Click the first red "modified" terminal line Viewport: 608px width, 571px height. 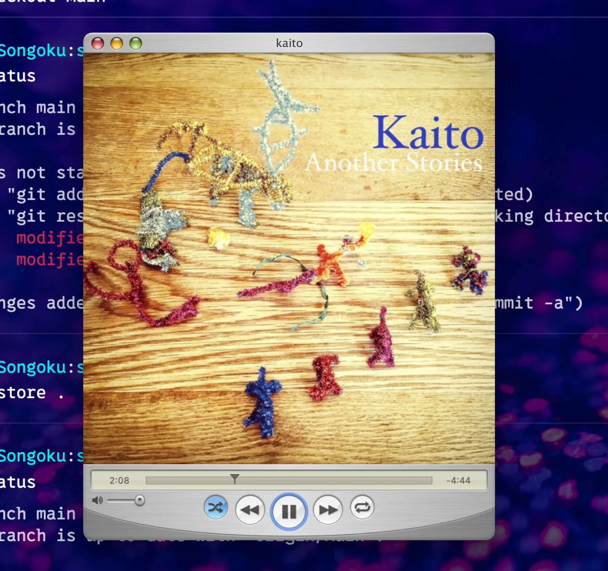tap(50, 238)
